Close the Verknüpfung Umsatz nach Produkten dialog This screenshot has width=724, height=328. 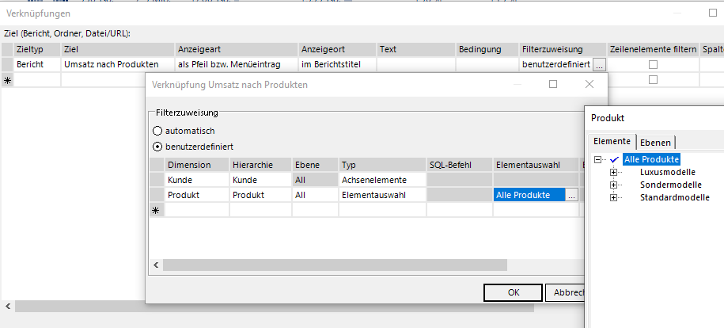[x=589, y=84]
